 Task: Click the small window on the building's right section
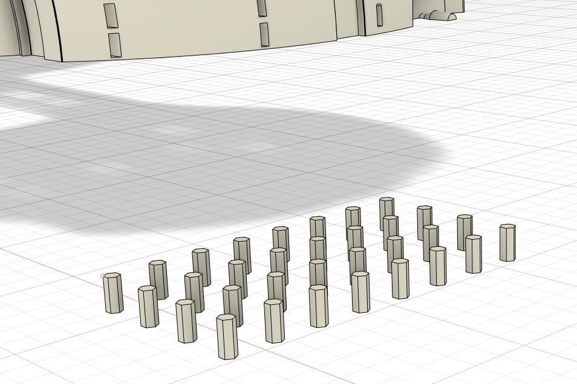pyautogui.click(x=379, y=14)
